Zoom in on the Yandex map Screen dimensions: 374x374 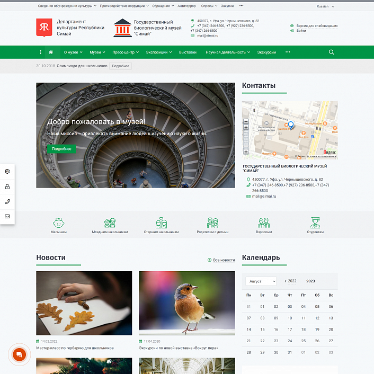coord(246,122)
